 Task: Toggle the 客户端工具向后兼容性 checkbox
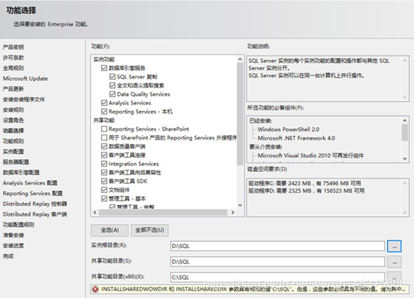(104, 173)
